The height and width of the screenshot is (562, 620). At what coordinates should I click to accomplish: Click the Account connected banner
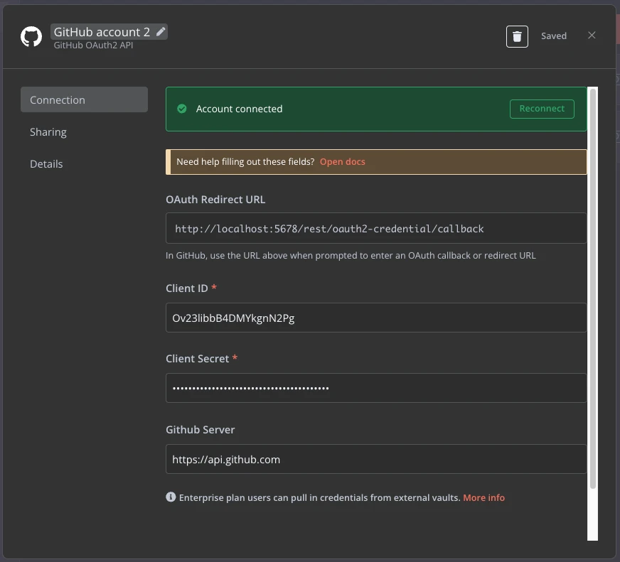(x=376, y=109)
